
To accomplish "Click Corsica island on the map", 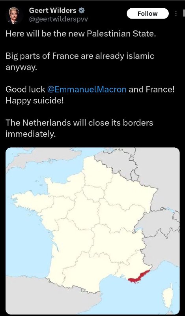I will pos(168,297).
